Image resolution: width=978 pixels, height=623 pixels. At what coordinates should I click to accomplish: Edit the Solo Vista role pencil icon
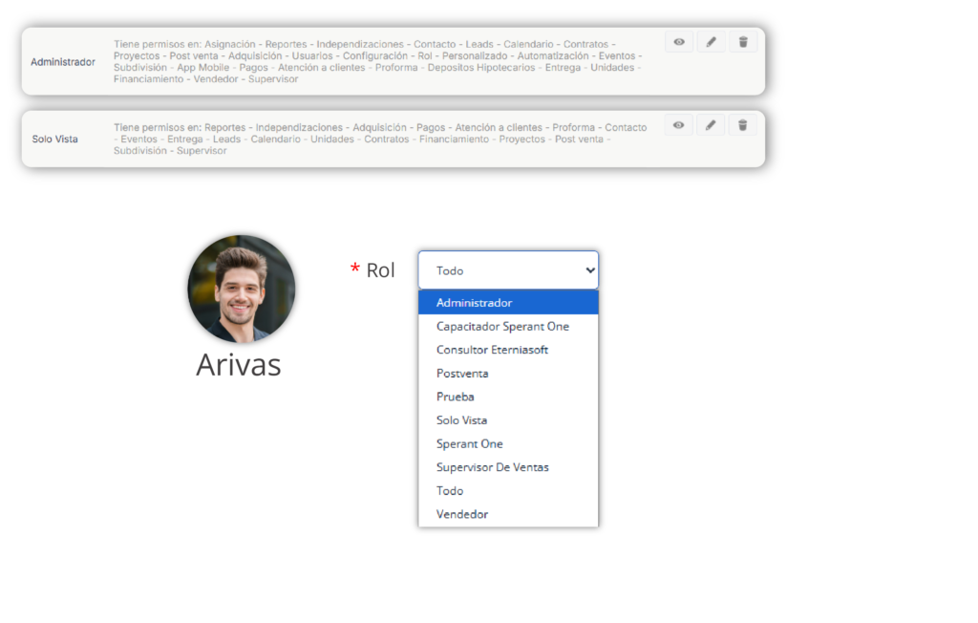pyautogui.click(x=711, y=125)
